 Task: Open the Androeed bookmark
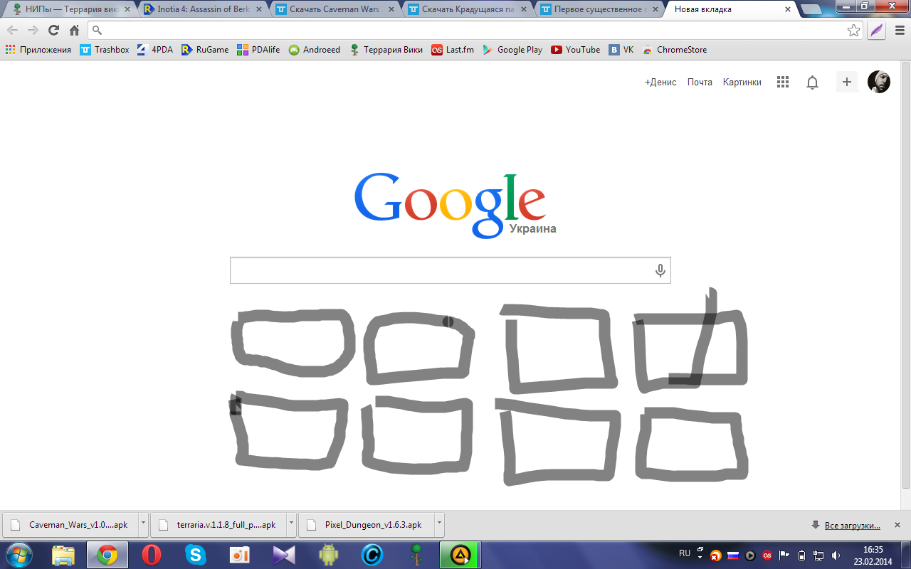(315, 50)
